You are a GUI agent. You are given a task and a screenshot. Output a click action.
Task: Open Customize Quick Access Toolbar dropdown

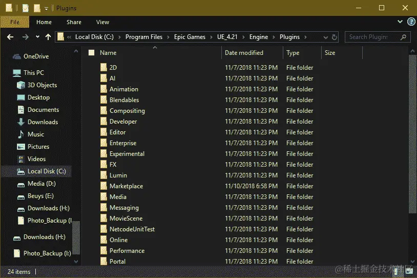(x=46, y=9)
